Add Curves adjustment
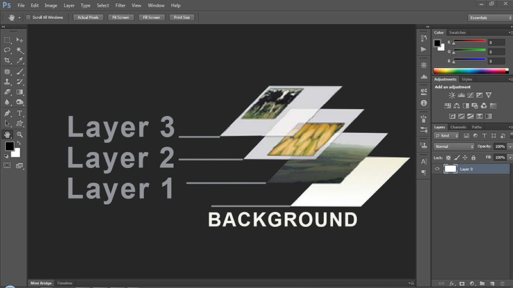 (471, 95)
